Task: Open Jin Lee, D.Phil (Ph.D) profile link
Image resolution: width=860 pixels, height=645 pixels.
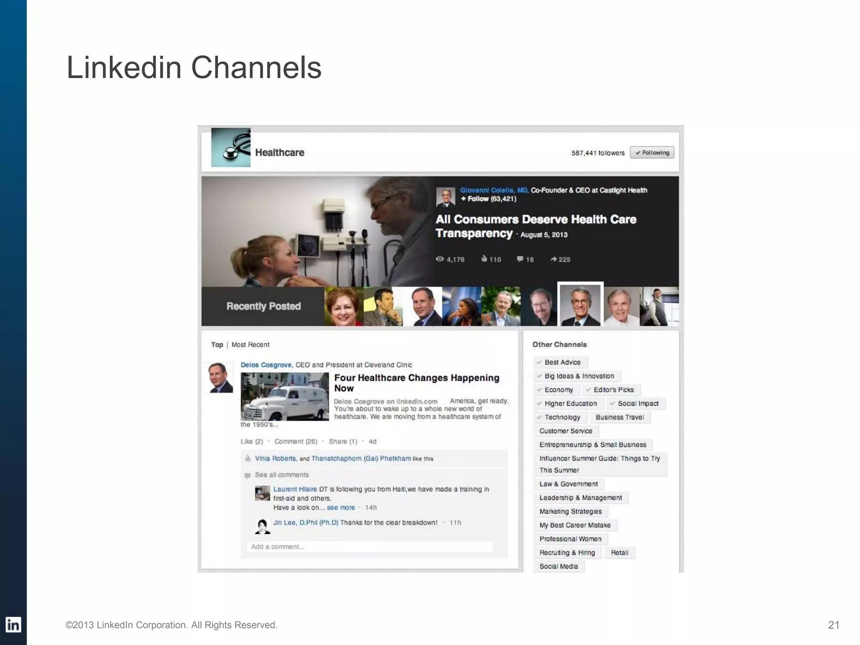Action: tap(306, 523)
